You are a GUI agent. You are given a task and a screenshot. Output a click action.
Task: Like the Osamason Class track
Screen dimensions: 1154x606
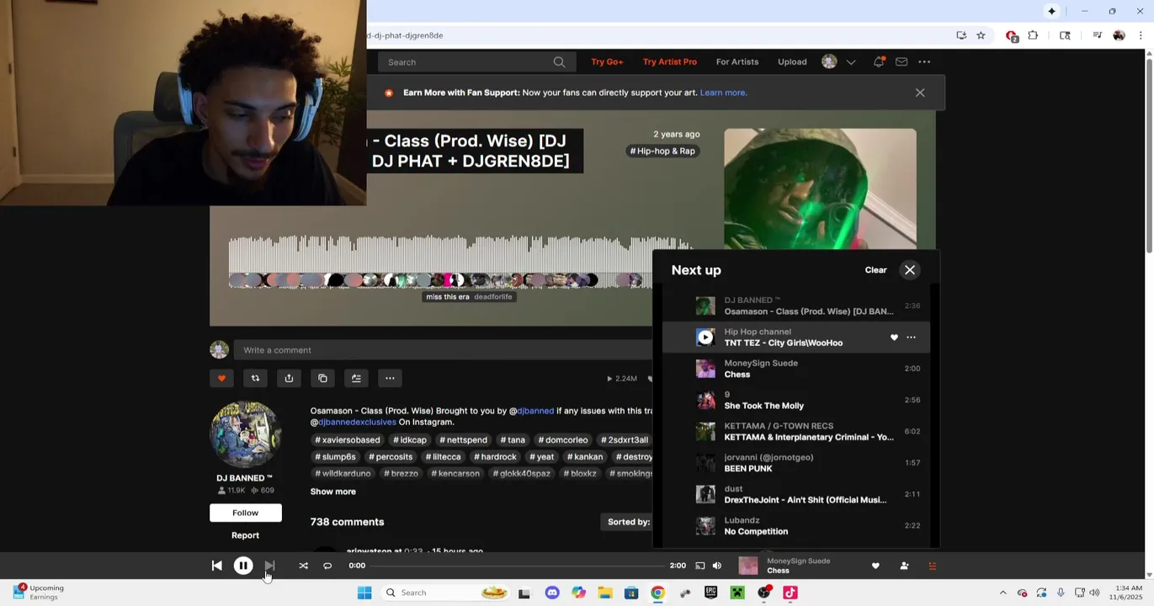(x=221, y=378)
